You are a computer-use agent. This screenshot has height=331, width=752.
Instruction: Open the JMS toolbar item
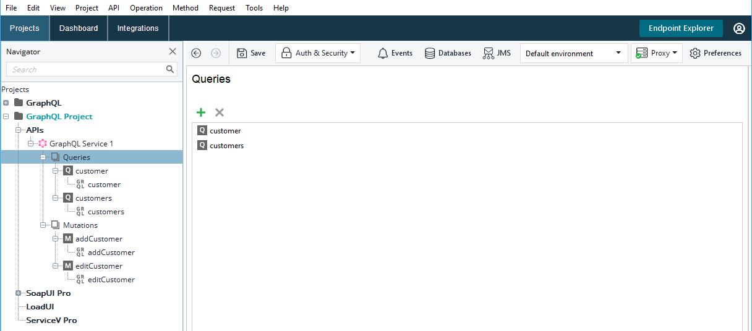tap(497, 53)
